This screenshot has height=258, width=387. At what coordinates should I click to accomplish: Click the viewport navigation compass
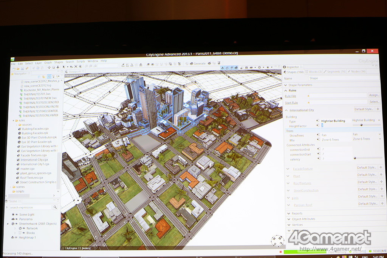pyautogui.click(x=278, y=241)
